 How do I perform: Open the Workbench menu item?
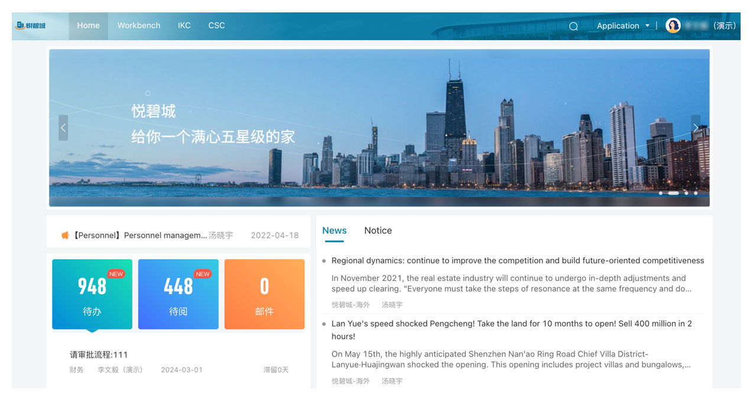(x=139, y=25)
